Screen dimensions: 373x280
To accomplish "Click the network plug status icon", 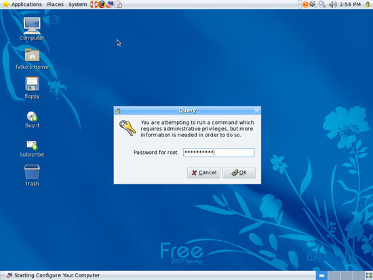I will tap(313, 4).
